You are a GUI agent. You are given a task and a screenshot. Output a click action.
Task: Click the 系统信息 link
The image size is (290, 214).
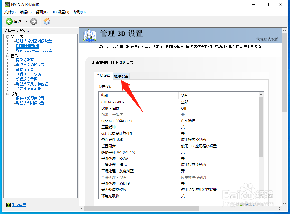(19, 205)
